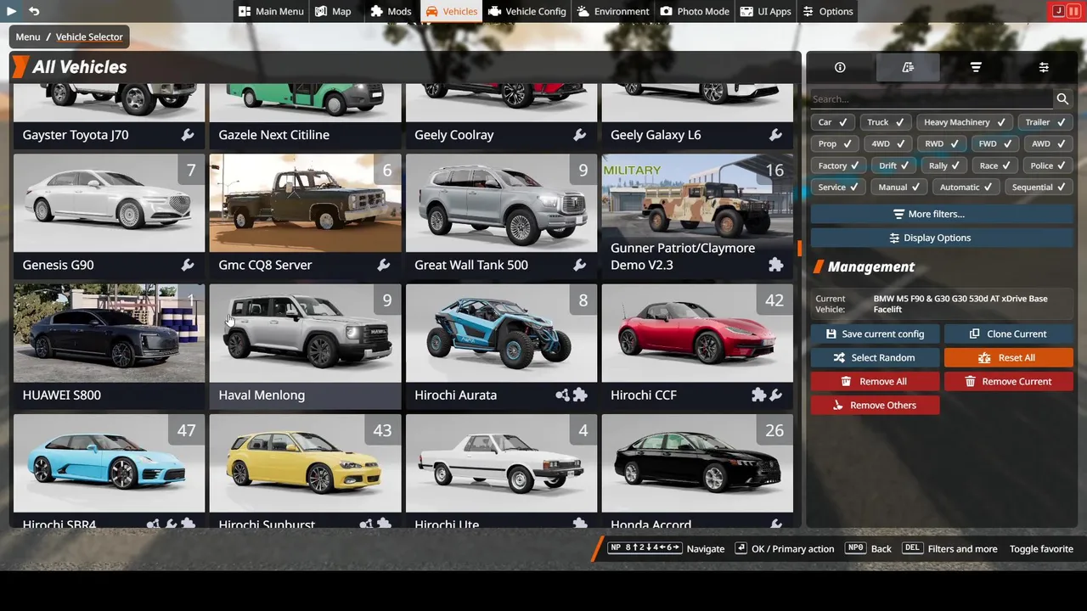The image size is (1087, 611).
Task: Open Photo Mode
Action: [x=695, y=11]
